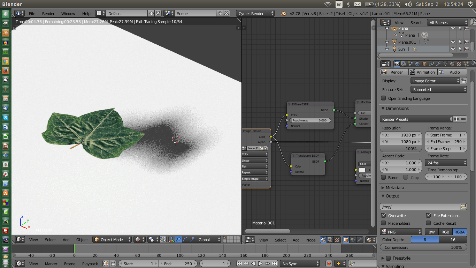Screen dimensions: 476x268
Task: Open the 24 fps frame rate dropdown
Action: (446, 163)
